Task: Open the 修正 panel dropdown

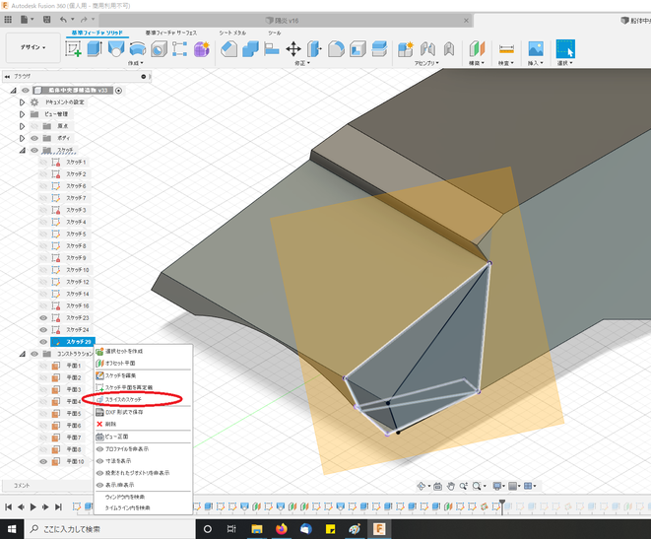Action: [302, 63]
